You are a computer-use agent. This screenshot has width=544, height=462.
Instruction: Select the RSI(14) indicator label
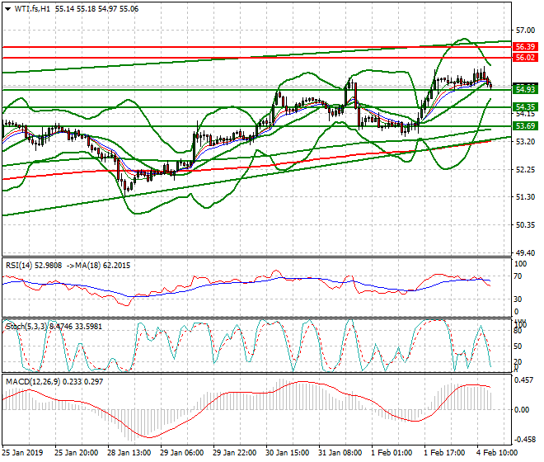(x=19, y=266)
